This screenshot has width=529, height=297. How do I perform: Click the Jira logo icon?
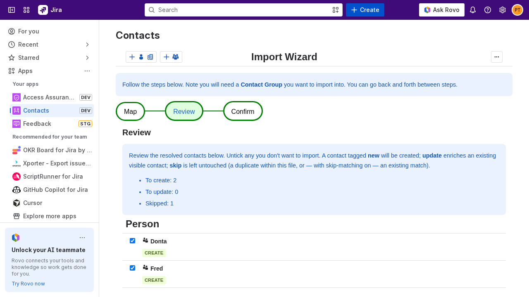43,10
